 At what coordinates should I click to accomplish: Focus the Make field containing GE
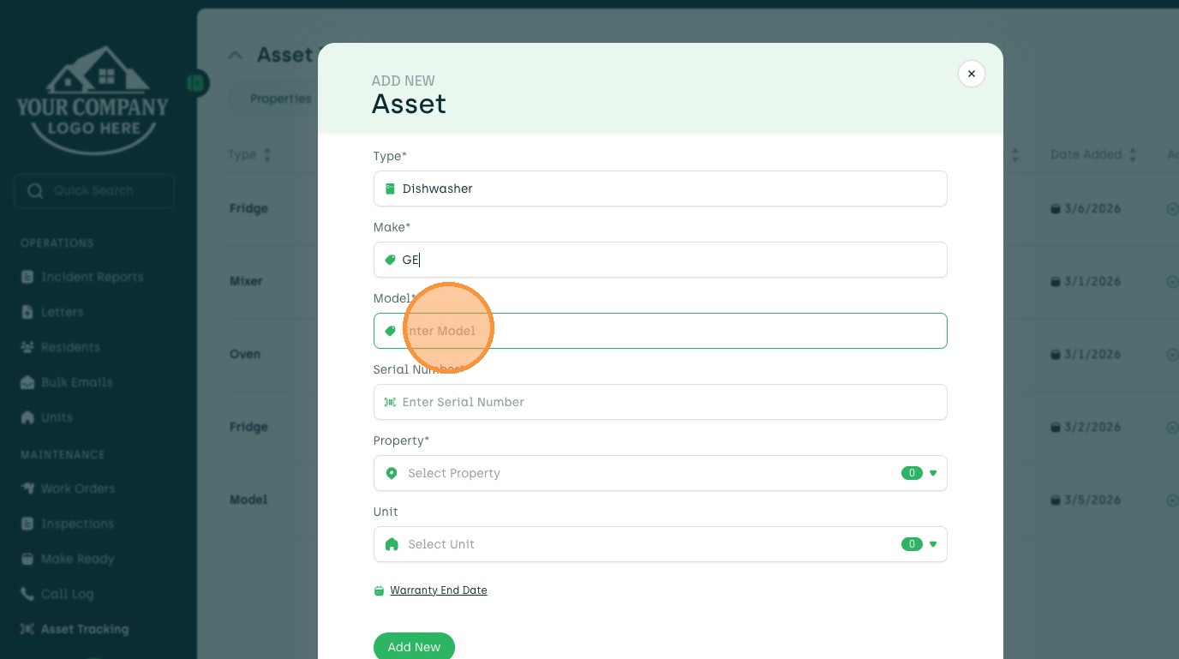point(660,260)
